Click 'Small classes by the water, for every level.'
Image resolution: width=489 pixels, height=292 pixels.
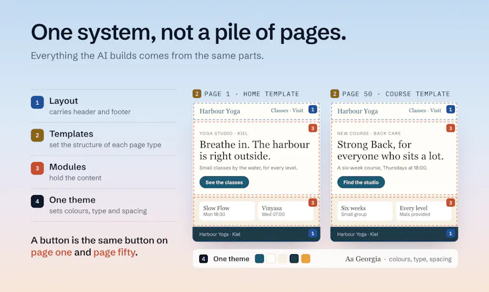coord(249,168)
